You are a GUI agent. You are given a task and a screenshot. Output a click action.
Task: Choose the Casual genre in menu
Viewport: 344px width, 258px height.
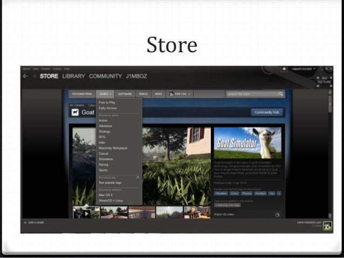tap(104, 154)
